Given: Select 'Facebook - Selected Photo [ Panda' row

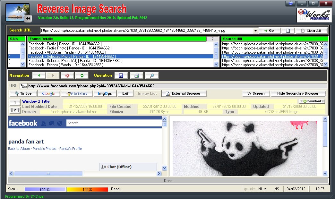Looking at the screenshot, I should 121,56.
